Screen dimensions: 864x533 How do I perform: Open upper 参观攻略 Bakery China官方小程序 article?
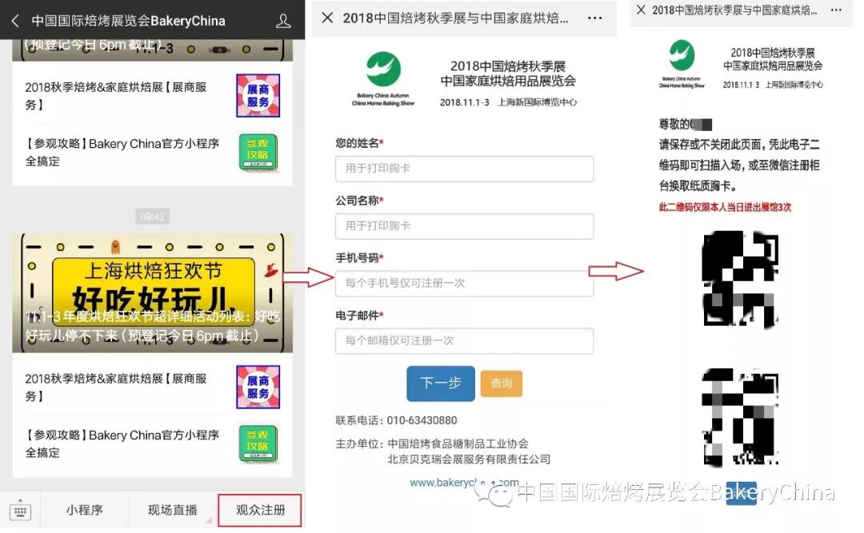153,153
